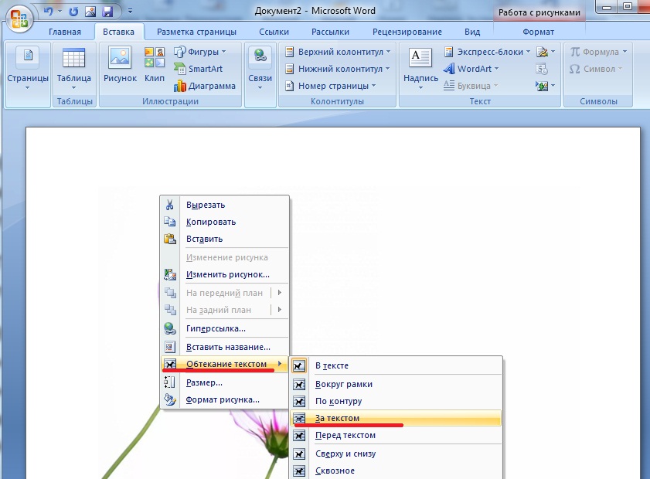
Task: Go to the Рассылки tab
Action: [330, 32]
